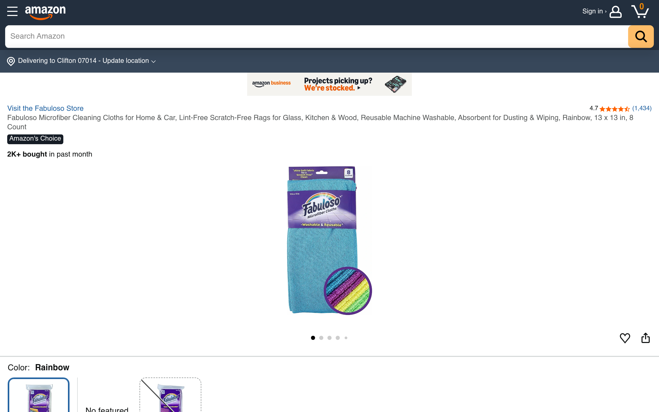Image resolution: width=659 pixels, height=412 pixels.
Task: Open the 1,434 reviews link
Action: 642,108
